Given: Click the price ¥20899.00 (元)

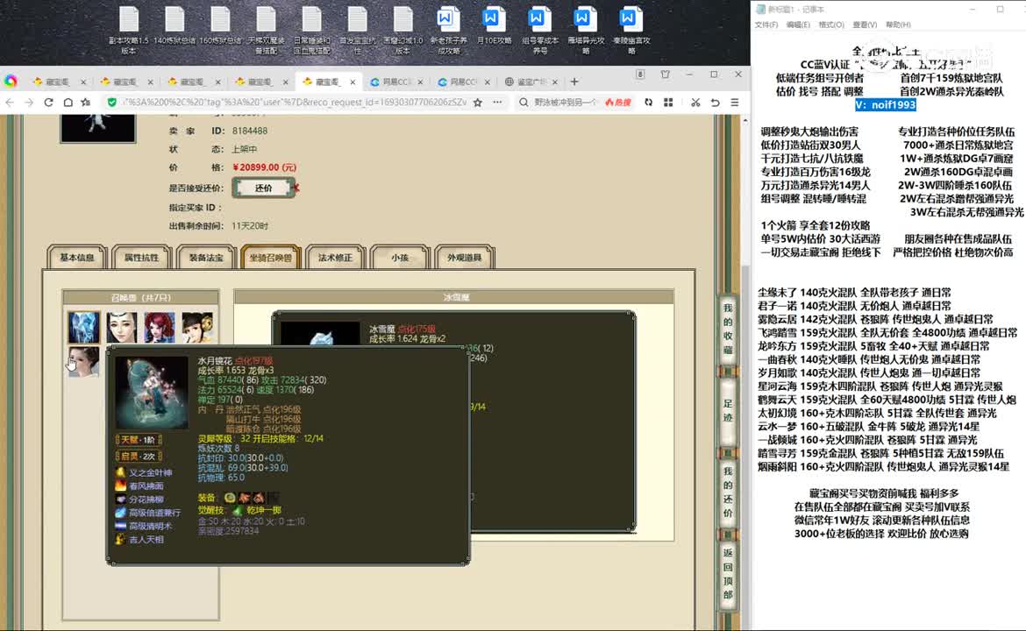Looking at the screenshot, I should 264,167.
